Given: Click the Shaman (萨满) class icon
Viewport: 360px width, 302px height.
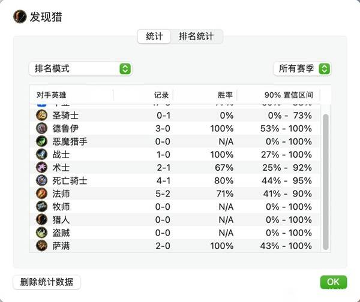Looking at the screenshot, I should pyautogui.click(x=41, y=246).
